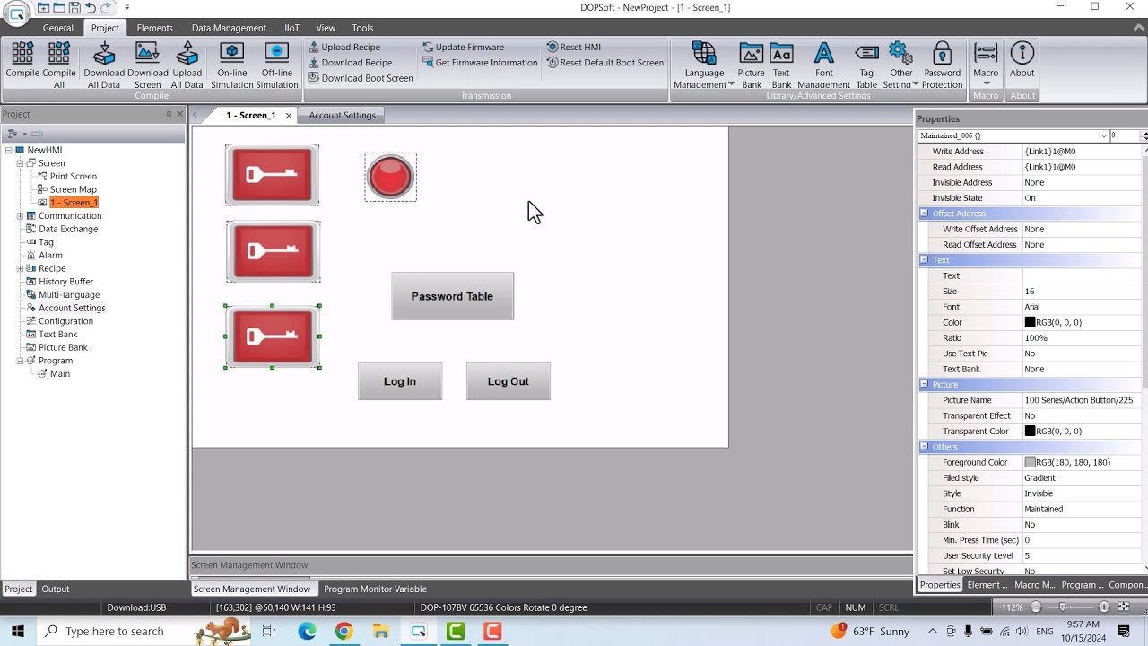Start Off-line Simulation
Screen dimensions: 1148x646
277,65
